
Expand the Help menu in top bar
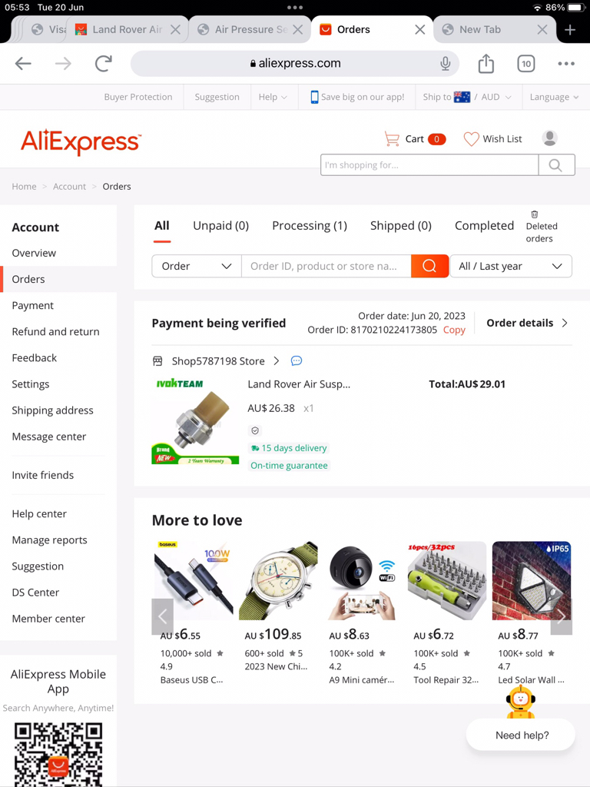[x=273, y=97]
